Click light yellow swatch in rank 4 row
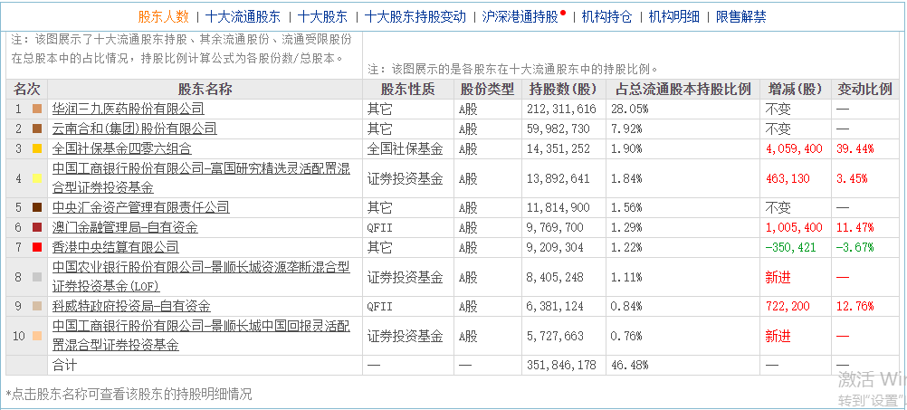The height and width of the screenshot is (410, 907). (38, 178)
